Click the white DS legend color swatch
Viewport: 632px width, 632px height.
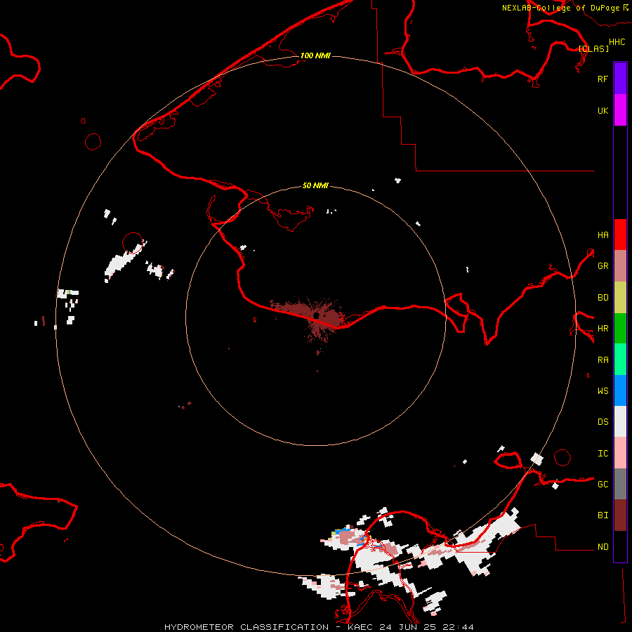tap(620, 421)
